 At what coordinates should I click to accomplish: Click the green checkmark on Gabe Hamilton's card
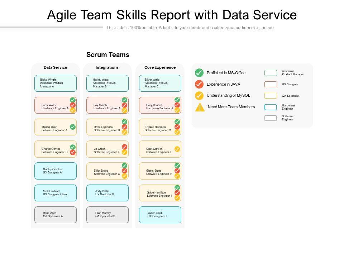[177, 188]
